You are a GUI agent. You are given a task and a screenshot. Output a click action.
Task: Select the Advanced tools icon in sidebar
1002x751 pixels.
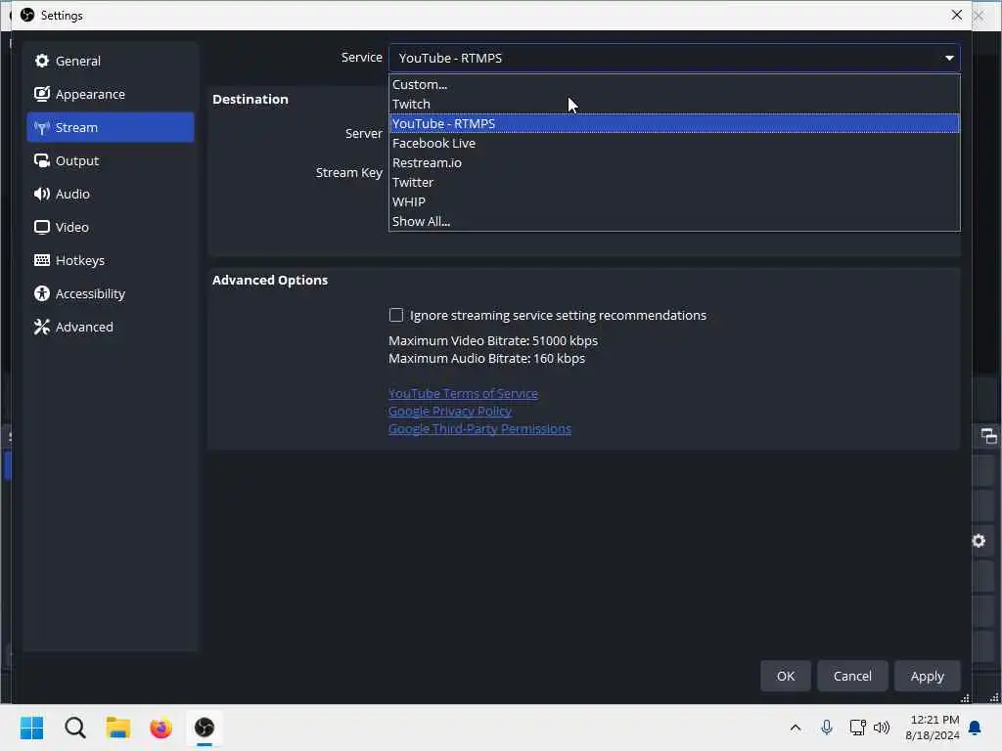coord(42,327)
